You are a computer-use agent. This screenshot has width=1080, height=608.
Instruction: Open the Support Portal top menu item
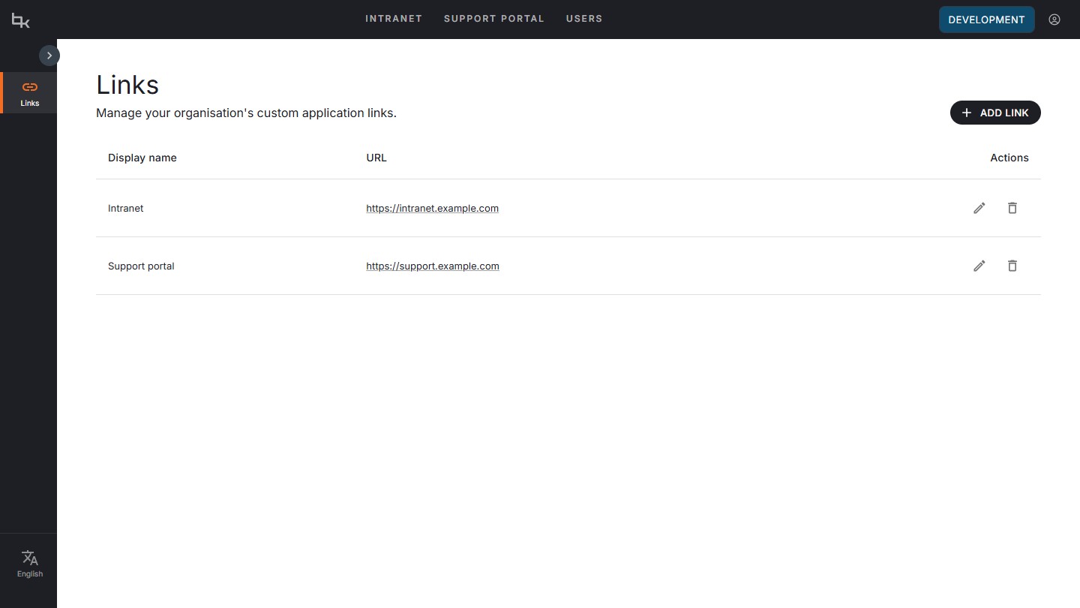(494, 19)
